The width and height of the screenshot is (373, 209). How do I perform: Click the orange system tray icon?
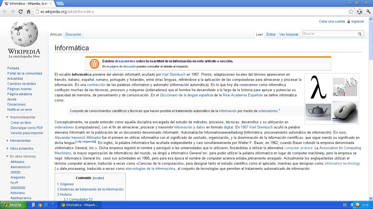pos(357,205)
